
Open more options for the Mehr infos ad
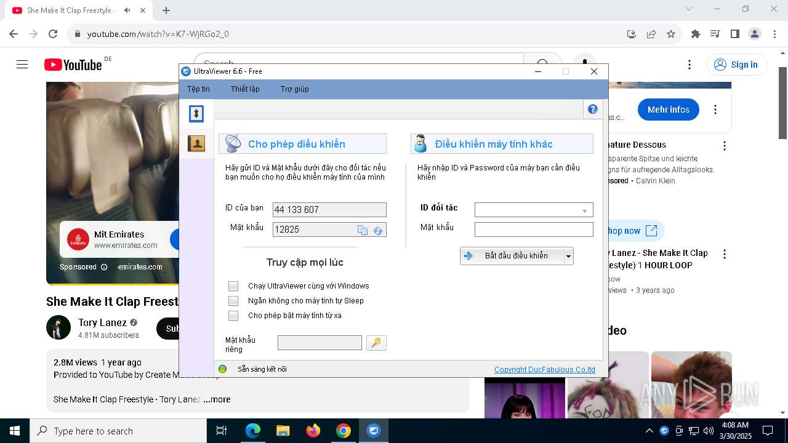tap(715, 110)
